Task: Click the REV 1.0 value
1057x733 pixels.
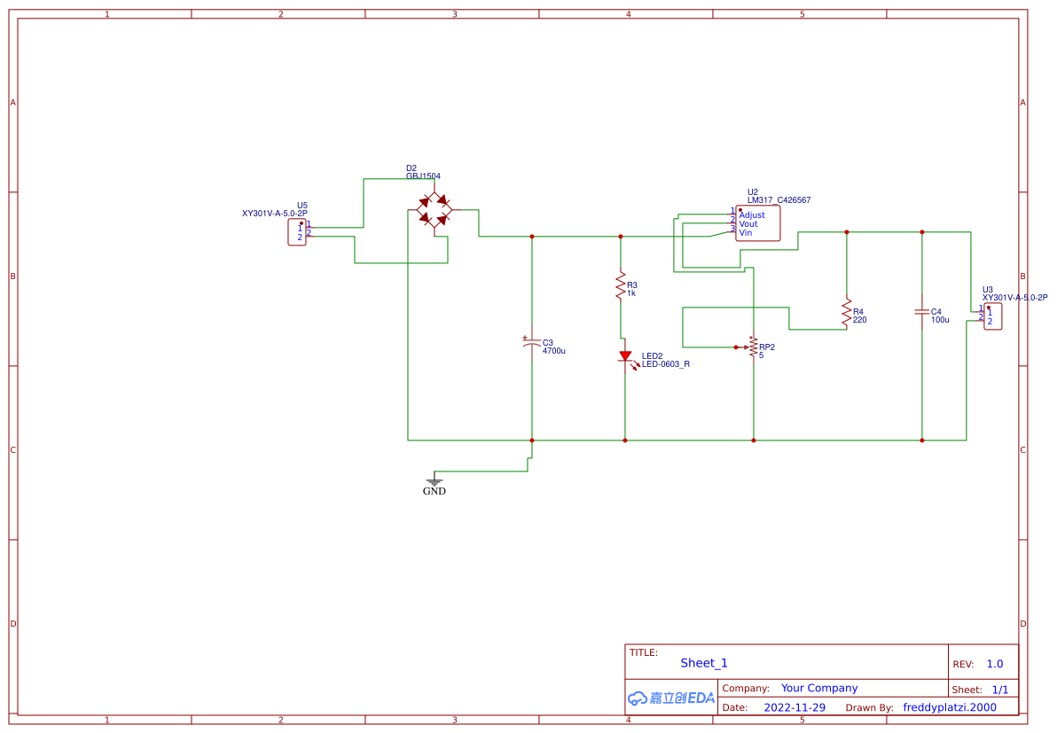Action: [995, 663]
